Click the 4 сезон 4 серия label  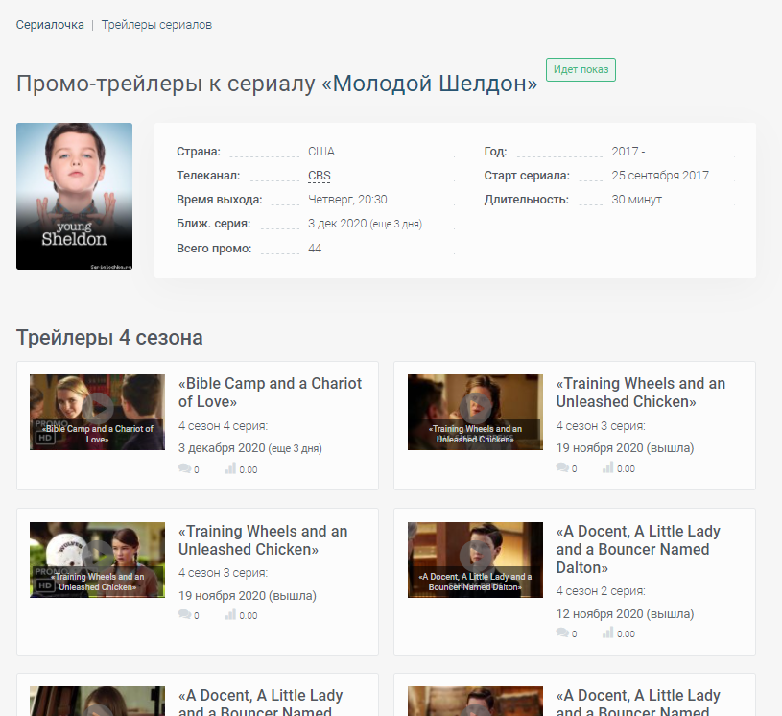point(223,425)
